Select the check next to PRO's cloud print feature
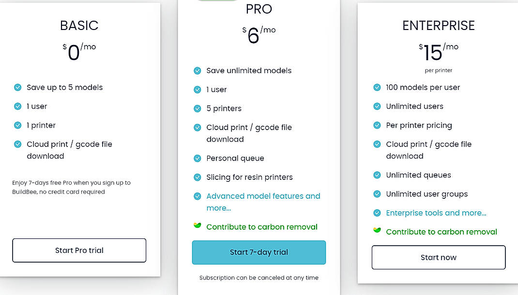The width and height of the screenshot is (518, 295). click(198, 127)
